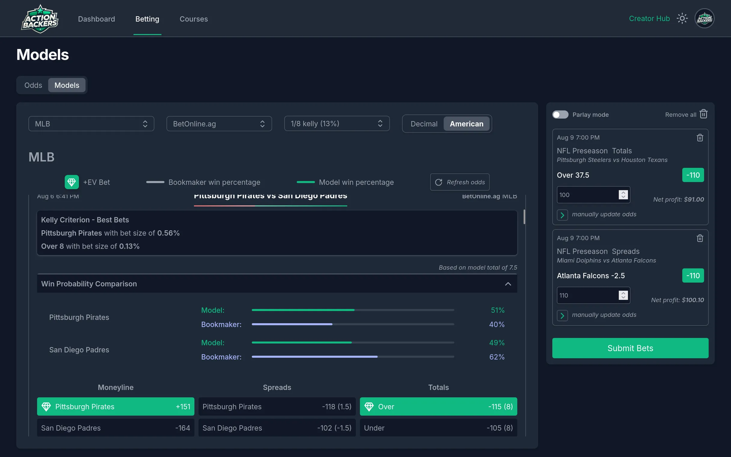731x457 pixels.
Task: Click 'Based on model total of 7.5' text
Action: 478,268
